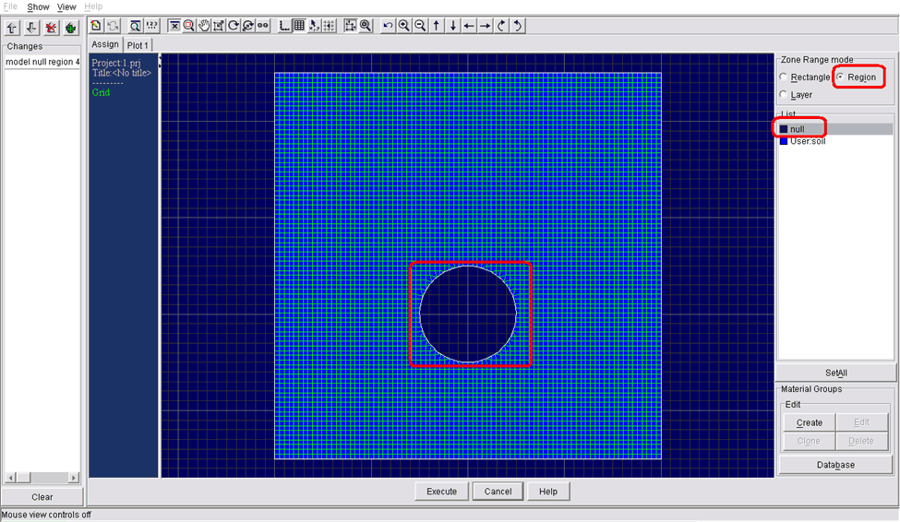Click the dotted-grid toolbar icon after the x,y icon

pyautogui.click(x=329, y=25)
